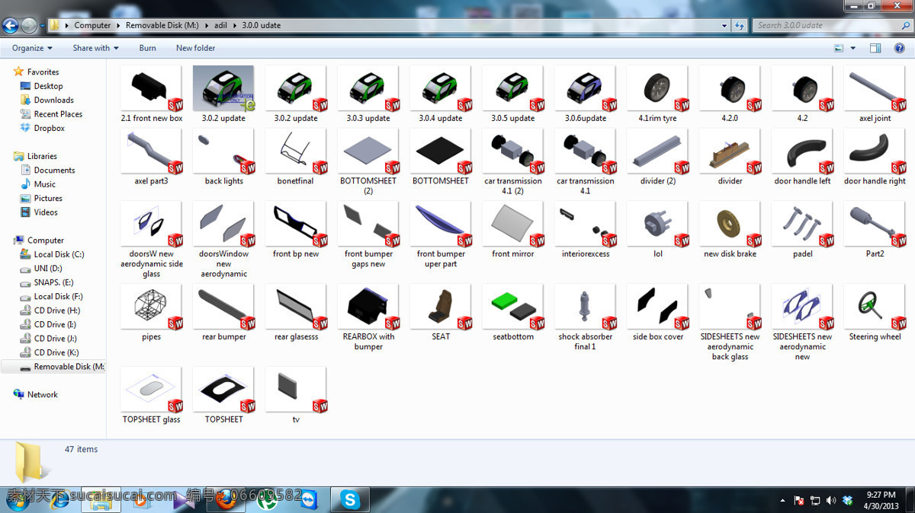Select the shock absorber final 1 file
Image resolution: width=915 pixels, height=513 pixels.
[x=585, y=317]
